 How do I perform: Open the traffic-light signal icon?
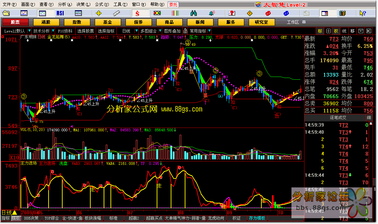[x=157, y=13]
